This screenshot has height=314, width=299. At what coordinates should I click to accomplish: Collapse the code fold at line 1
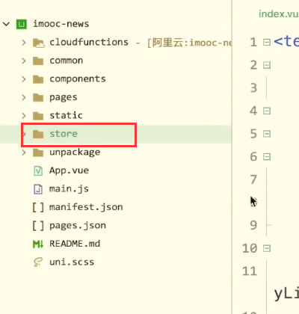coord(267,42)
